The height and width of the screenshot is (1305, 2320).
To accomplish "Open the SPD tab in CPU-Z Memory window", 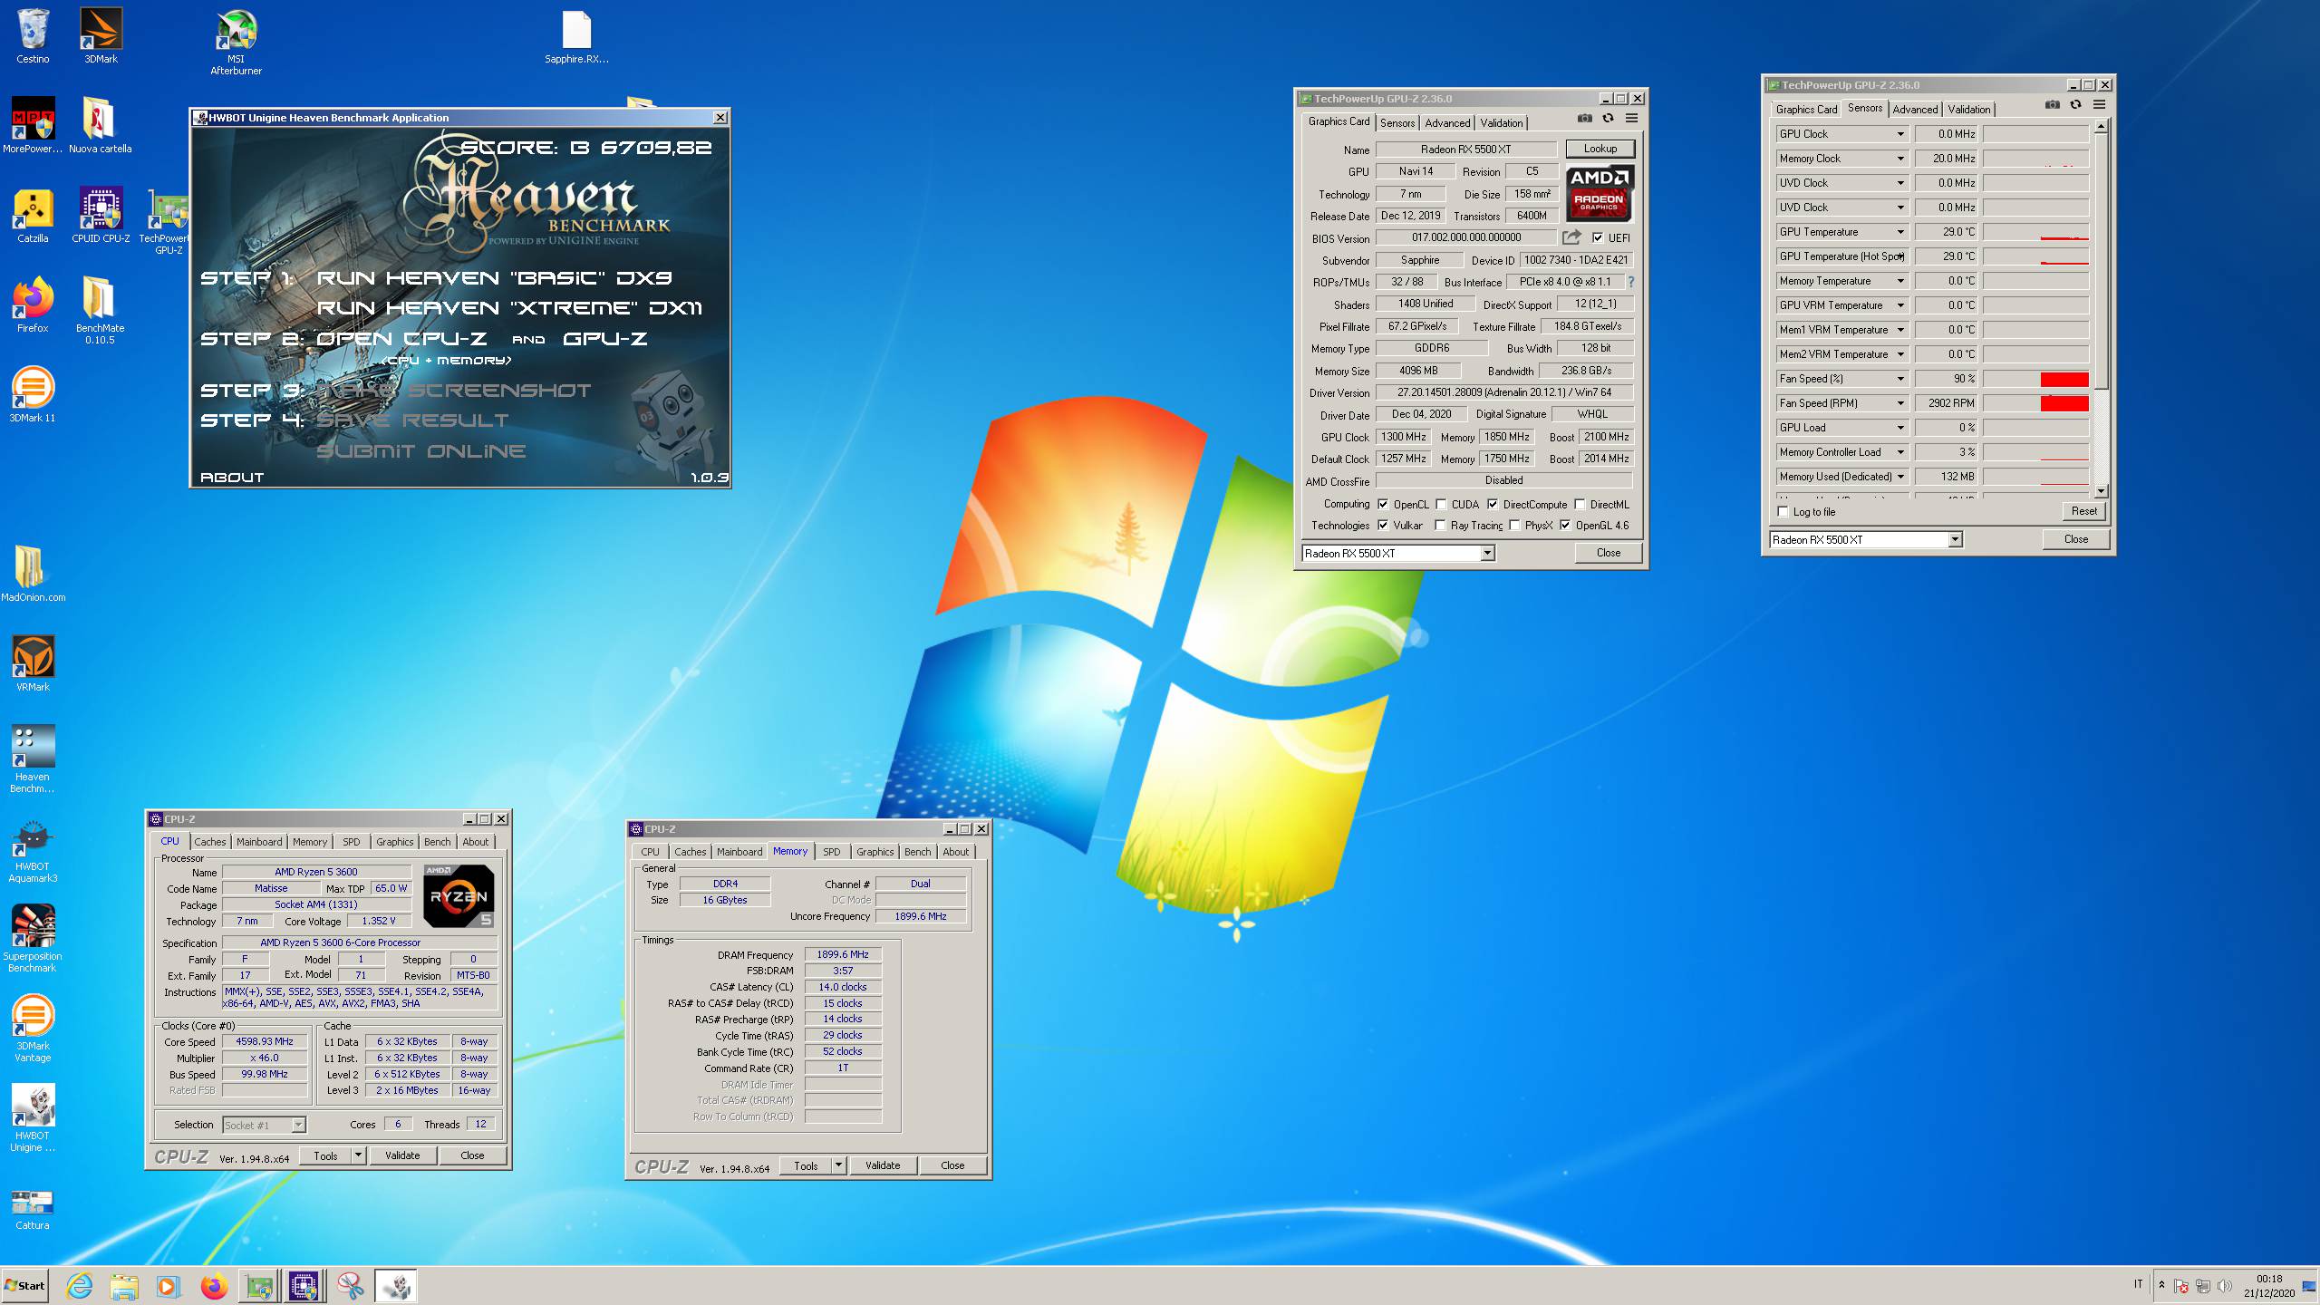I will [831, 851].
